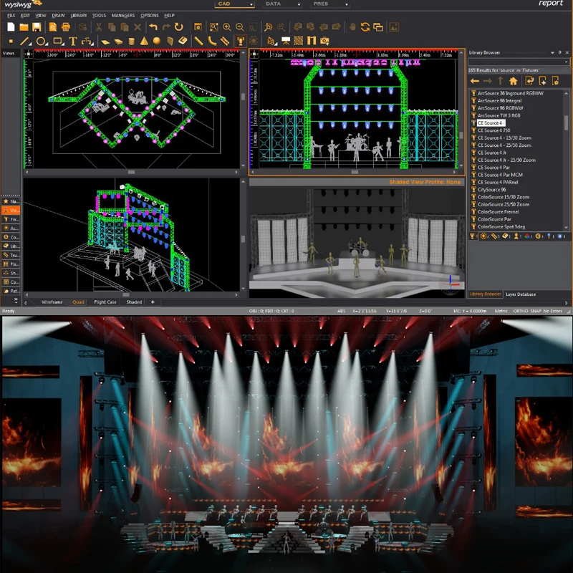Switch to the Layer Database tab
This screenshot has width=573, height=573.
[521, 294]
